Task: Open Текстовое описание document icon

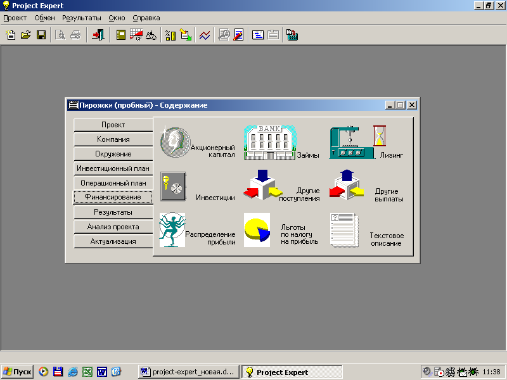Action: click(345, 230)
